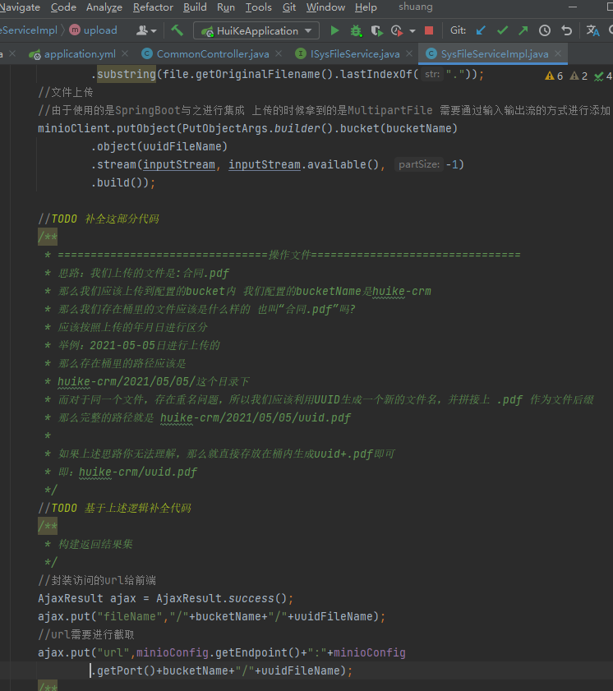Open the HuiKeApplication run configuration dropdown

tap(256, 31)
